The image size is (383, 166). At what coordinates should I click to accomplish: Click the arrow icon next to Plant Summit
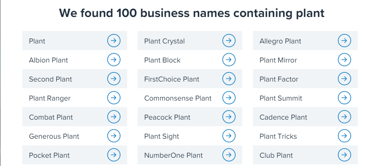[x=344, y=98]
